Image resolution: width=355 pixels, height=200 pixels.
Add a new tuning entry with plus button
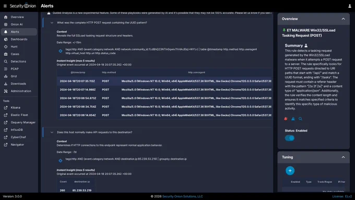point(290,171)
